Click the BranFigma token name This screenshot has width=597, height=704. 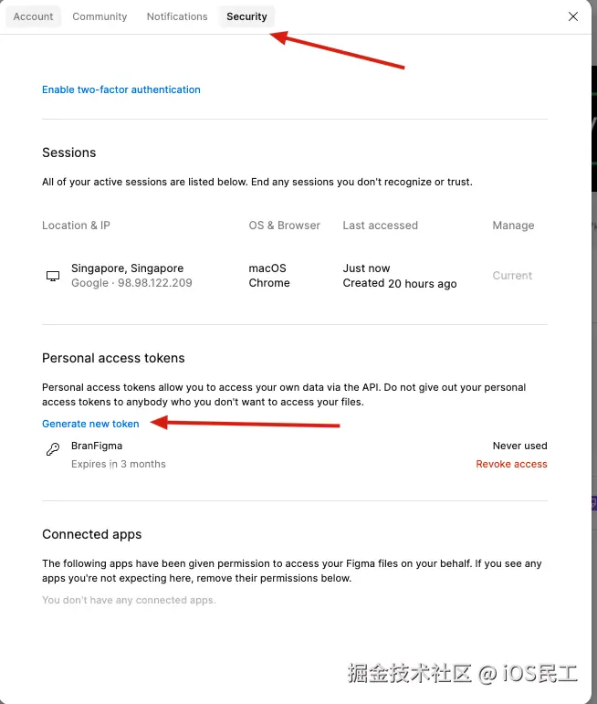click(97, 446)
